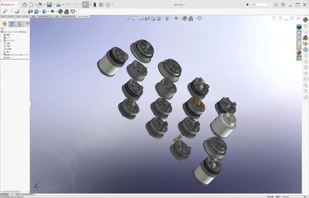Click Section View in the viewport heads-up toolbar
Screen dimensions: 309x198
click(147, 18)
